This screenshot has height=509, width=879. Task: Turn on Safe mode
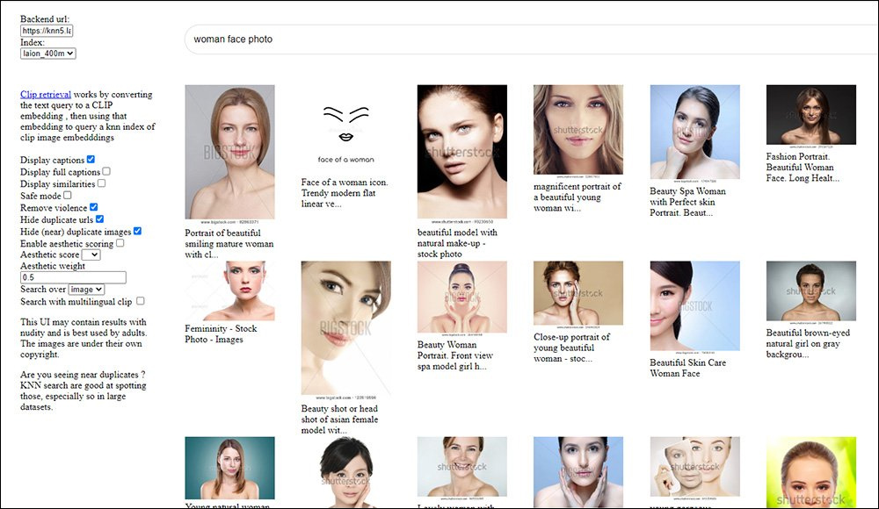(x=66, y=196)
